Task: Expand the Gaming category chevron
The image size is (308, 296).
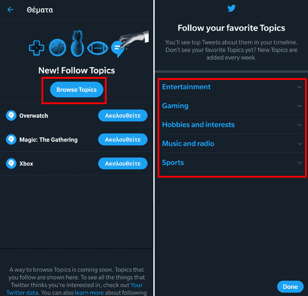Action: click(x=300, y=106)
